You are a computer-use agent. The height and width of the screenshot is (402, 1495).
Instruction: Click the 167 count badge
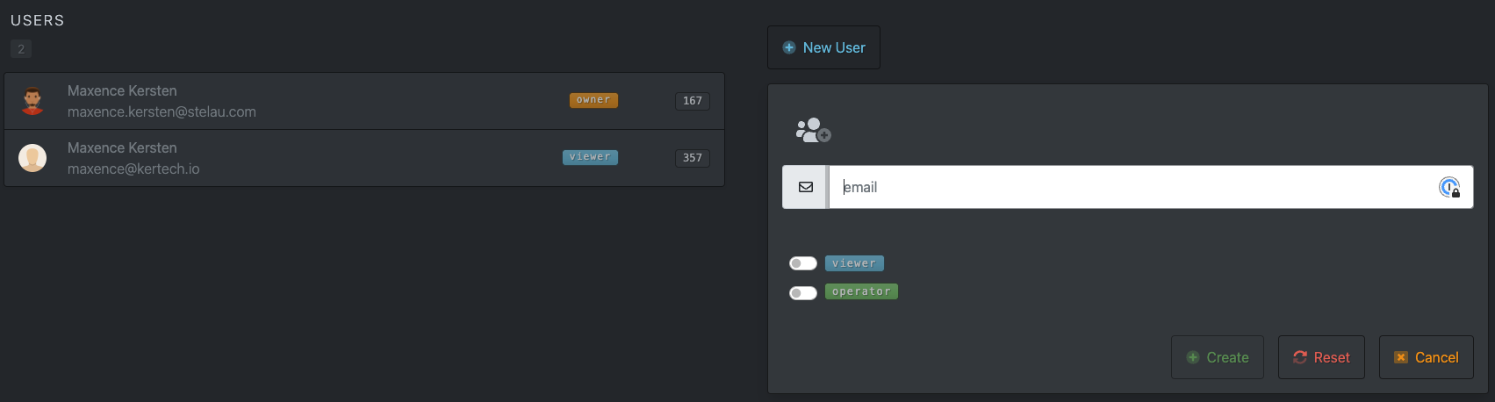693,101
